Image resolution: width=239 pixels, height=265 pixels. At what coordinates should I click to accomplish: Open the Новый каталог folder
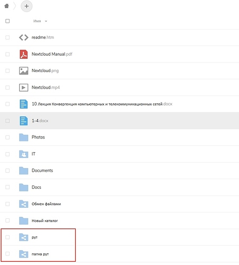(x=45, y=220)
